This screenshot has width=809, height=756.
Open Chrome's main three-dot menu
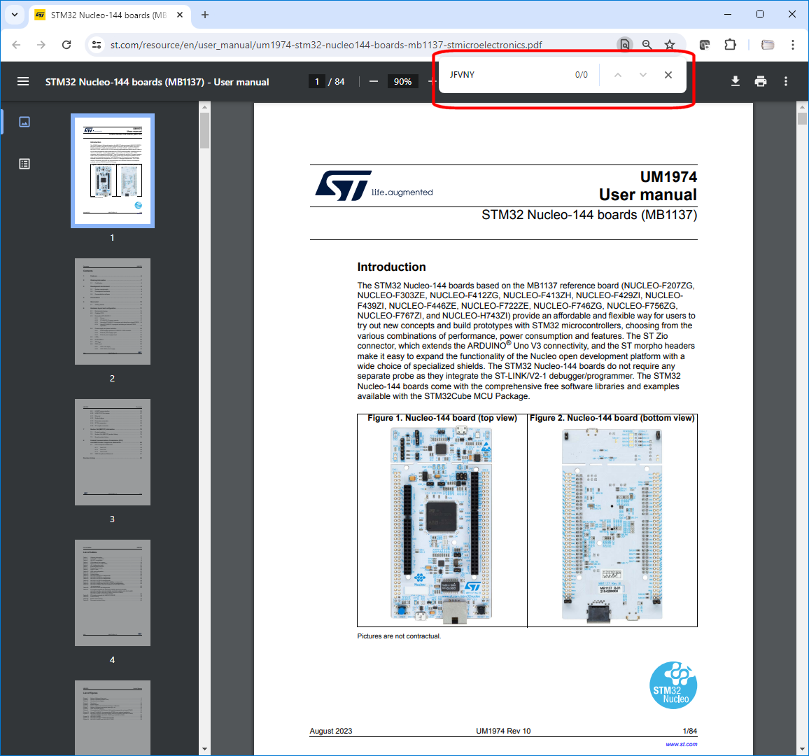[x=792, y=44]
